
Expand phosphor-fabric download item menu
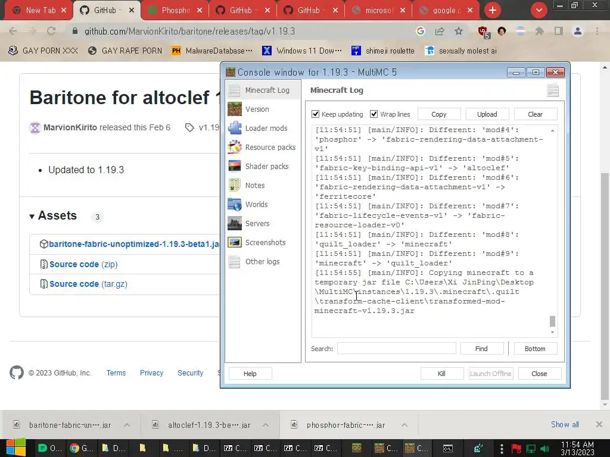tap(404, 425)
